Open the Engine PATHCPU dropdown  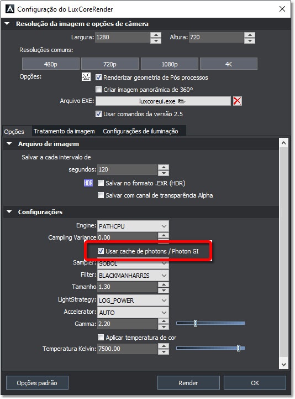click(x=133, y=226)
